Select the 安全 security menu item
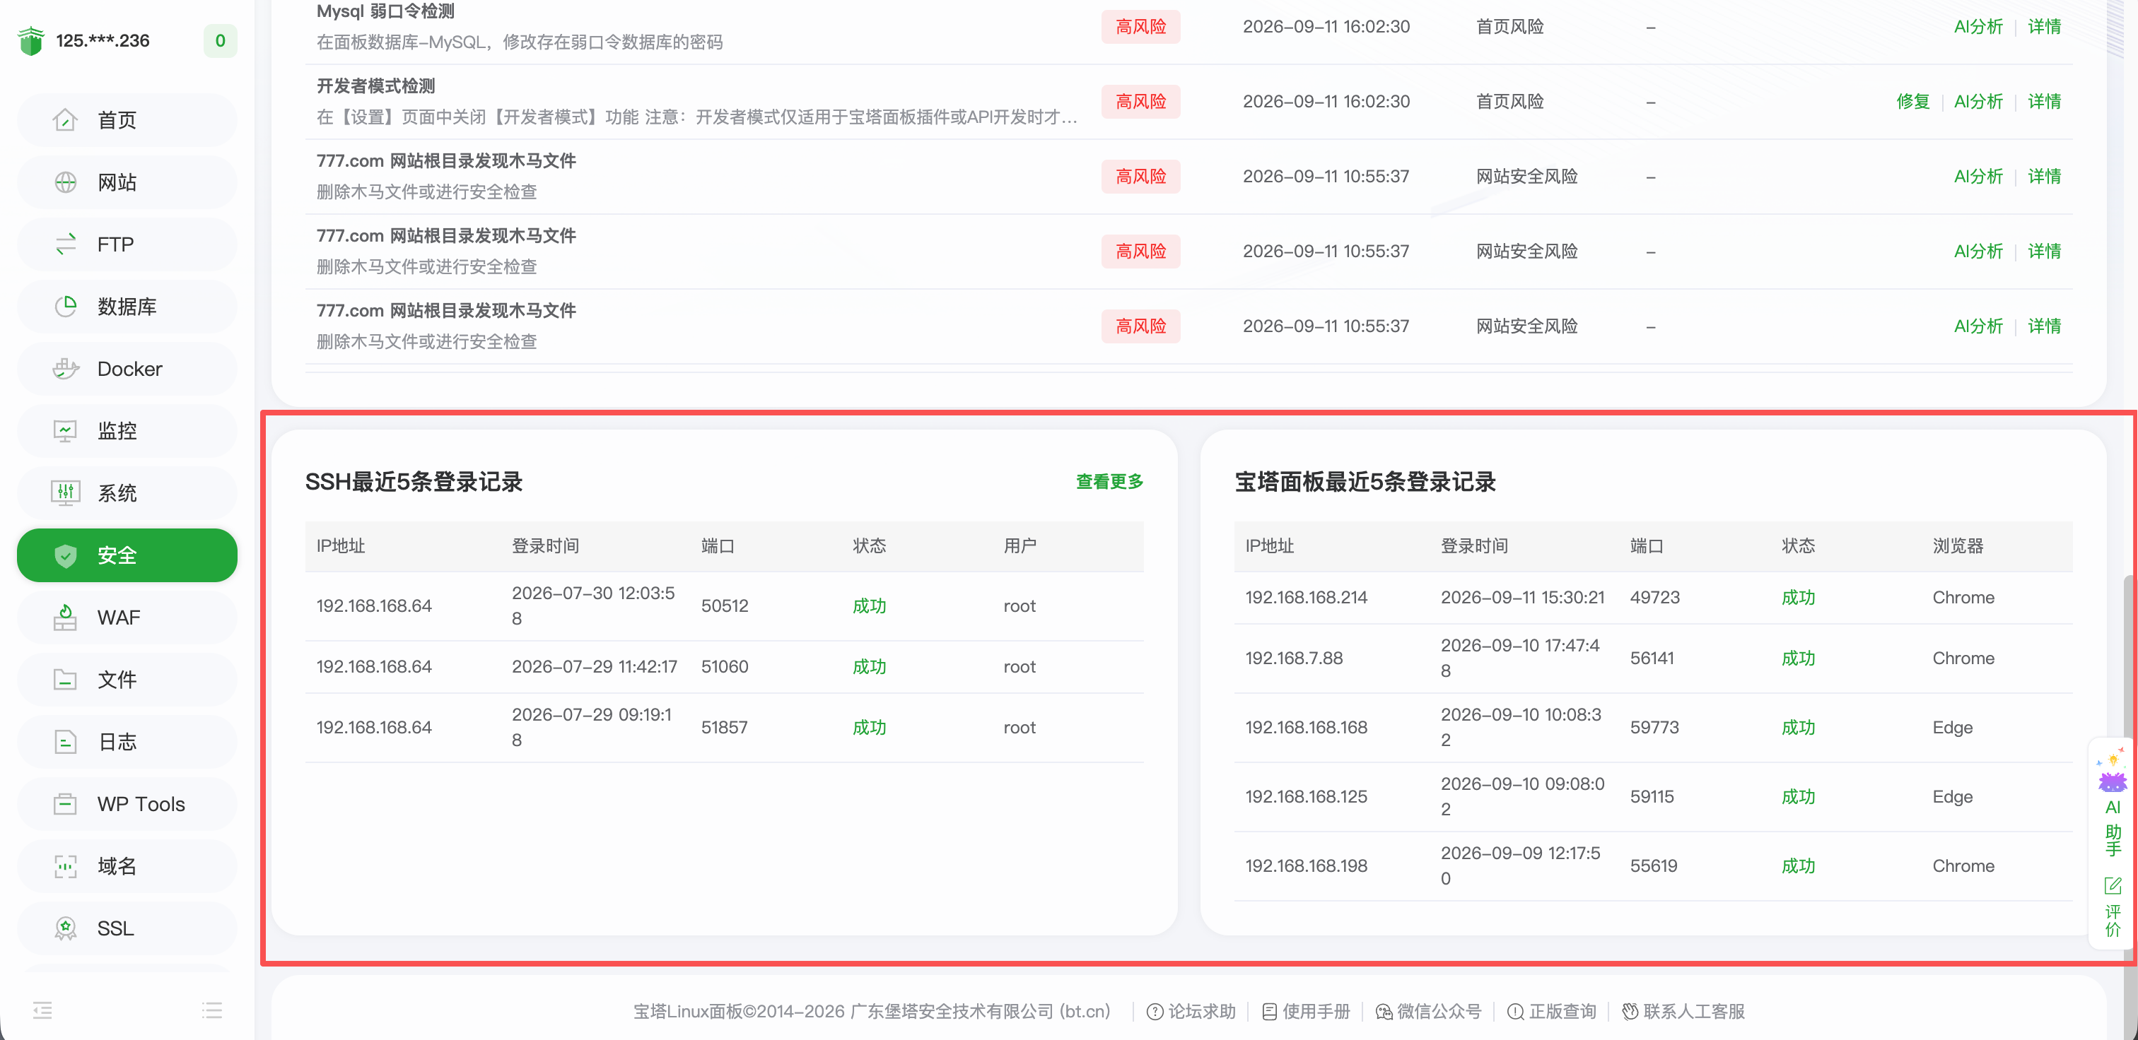2138x1040 pixels. pyautogui.click(x=126, y=555)
